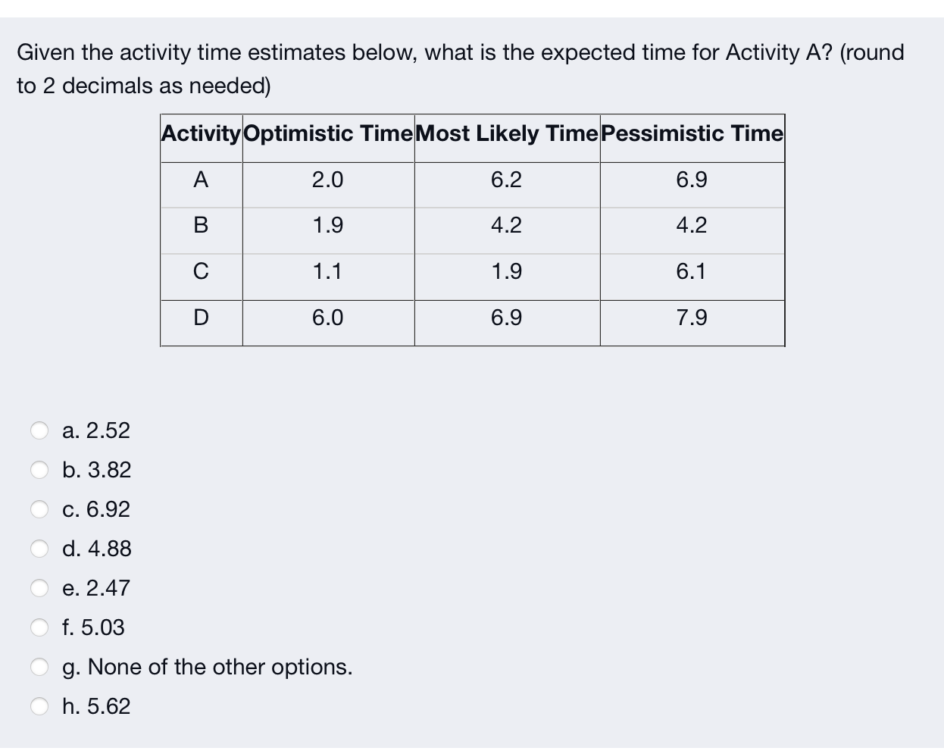This screenshot has width=944, height=754.
Task: Select answer option d. 4.88
Action: click(x=40, y=549)
